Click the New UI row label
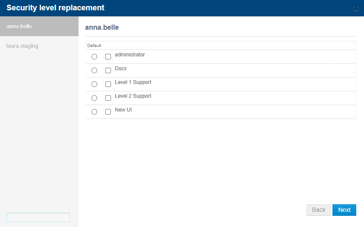 (x=123, y=110)
